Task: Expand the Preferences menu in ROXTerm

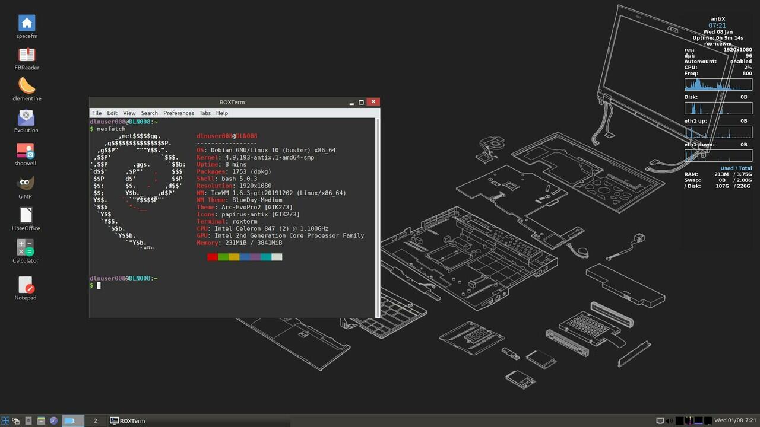Action: [x=179, y=113]
